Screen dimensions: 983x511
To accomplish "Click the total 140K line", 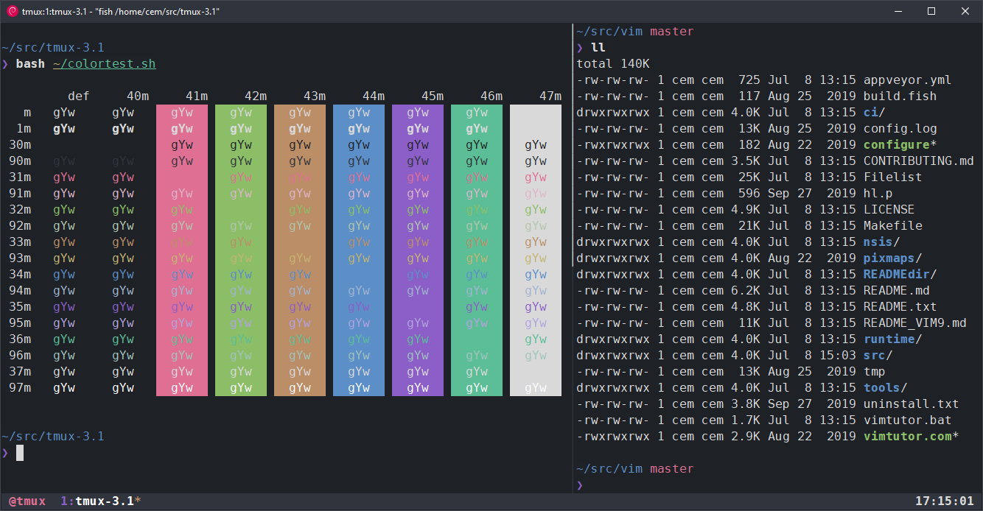I will coord(613,64).
